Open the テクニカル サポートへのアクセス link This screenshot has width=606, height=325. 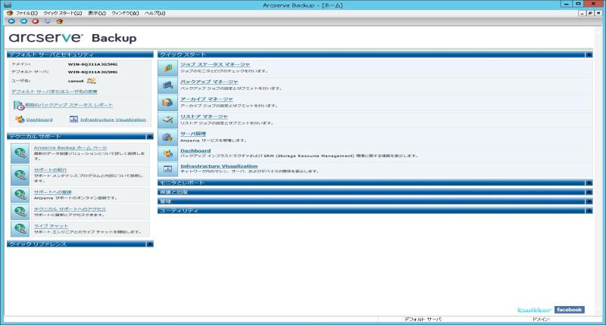point(70,209)
